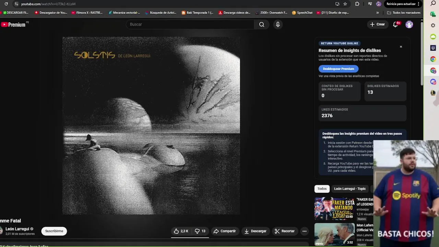Bookmark this page with the star icon
This screenshot has width=439, height=247.
[x=345, y=4]
